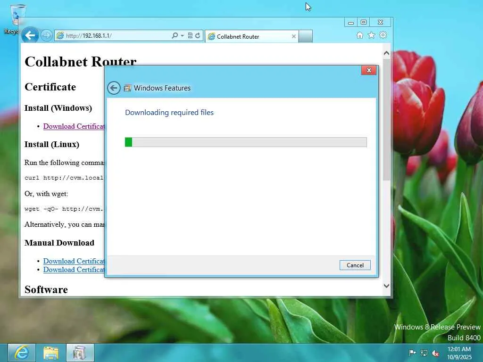
Task: Open the Action Center flag icon
Action: (x=412, y=353)
